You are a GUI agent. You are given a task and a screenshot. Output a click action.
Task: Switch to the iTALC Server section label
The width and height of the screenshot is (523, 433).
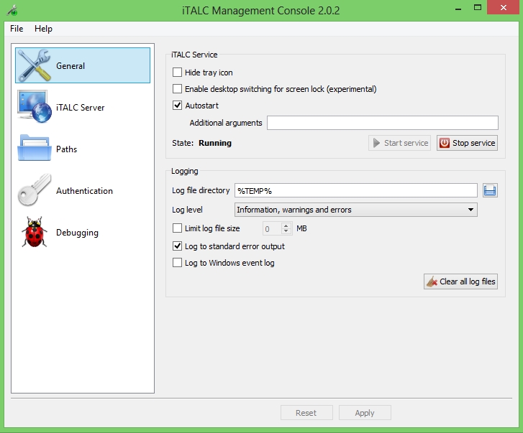tap(81, 108)
